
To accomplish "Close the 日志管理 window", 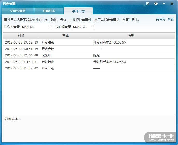I will click(172, 4).
